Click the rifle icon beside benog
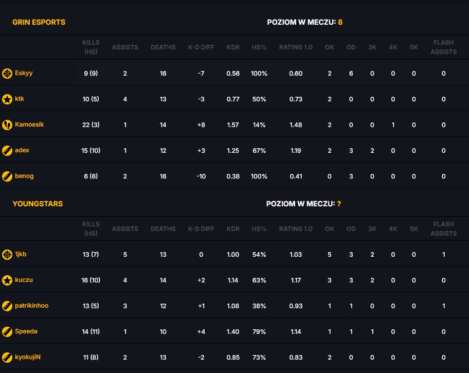Screen dimensions: 469x373 pyautogui.click(x=7, y=176)
